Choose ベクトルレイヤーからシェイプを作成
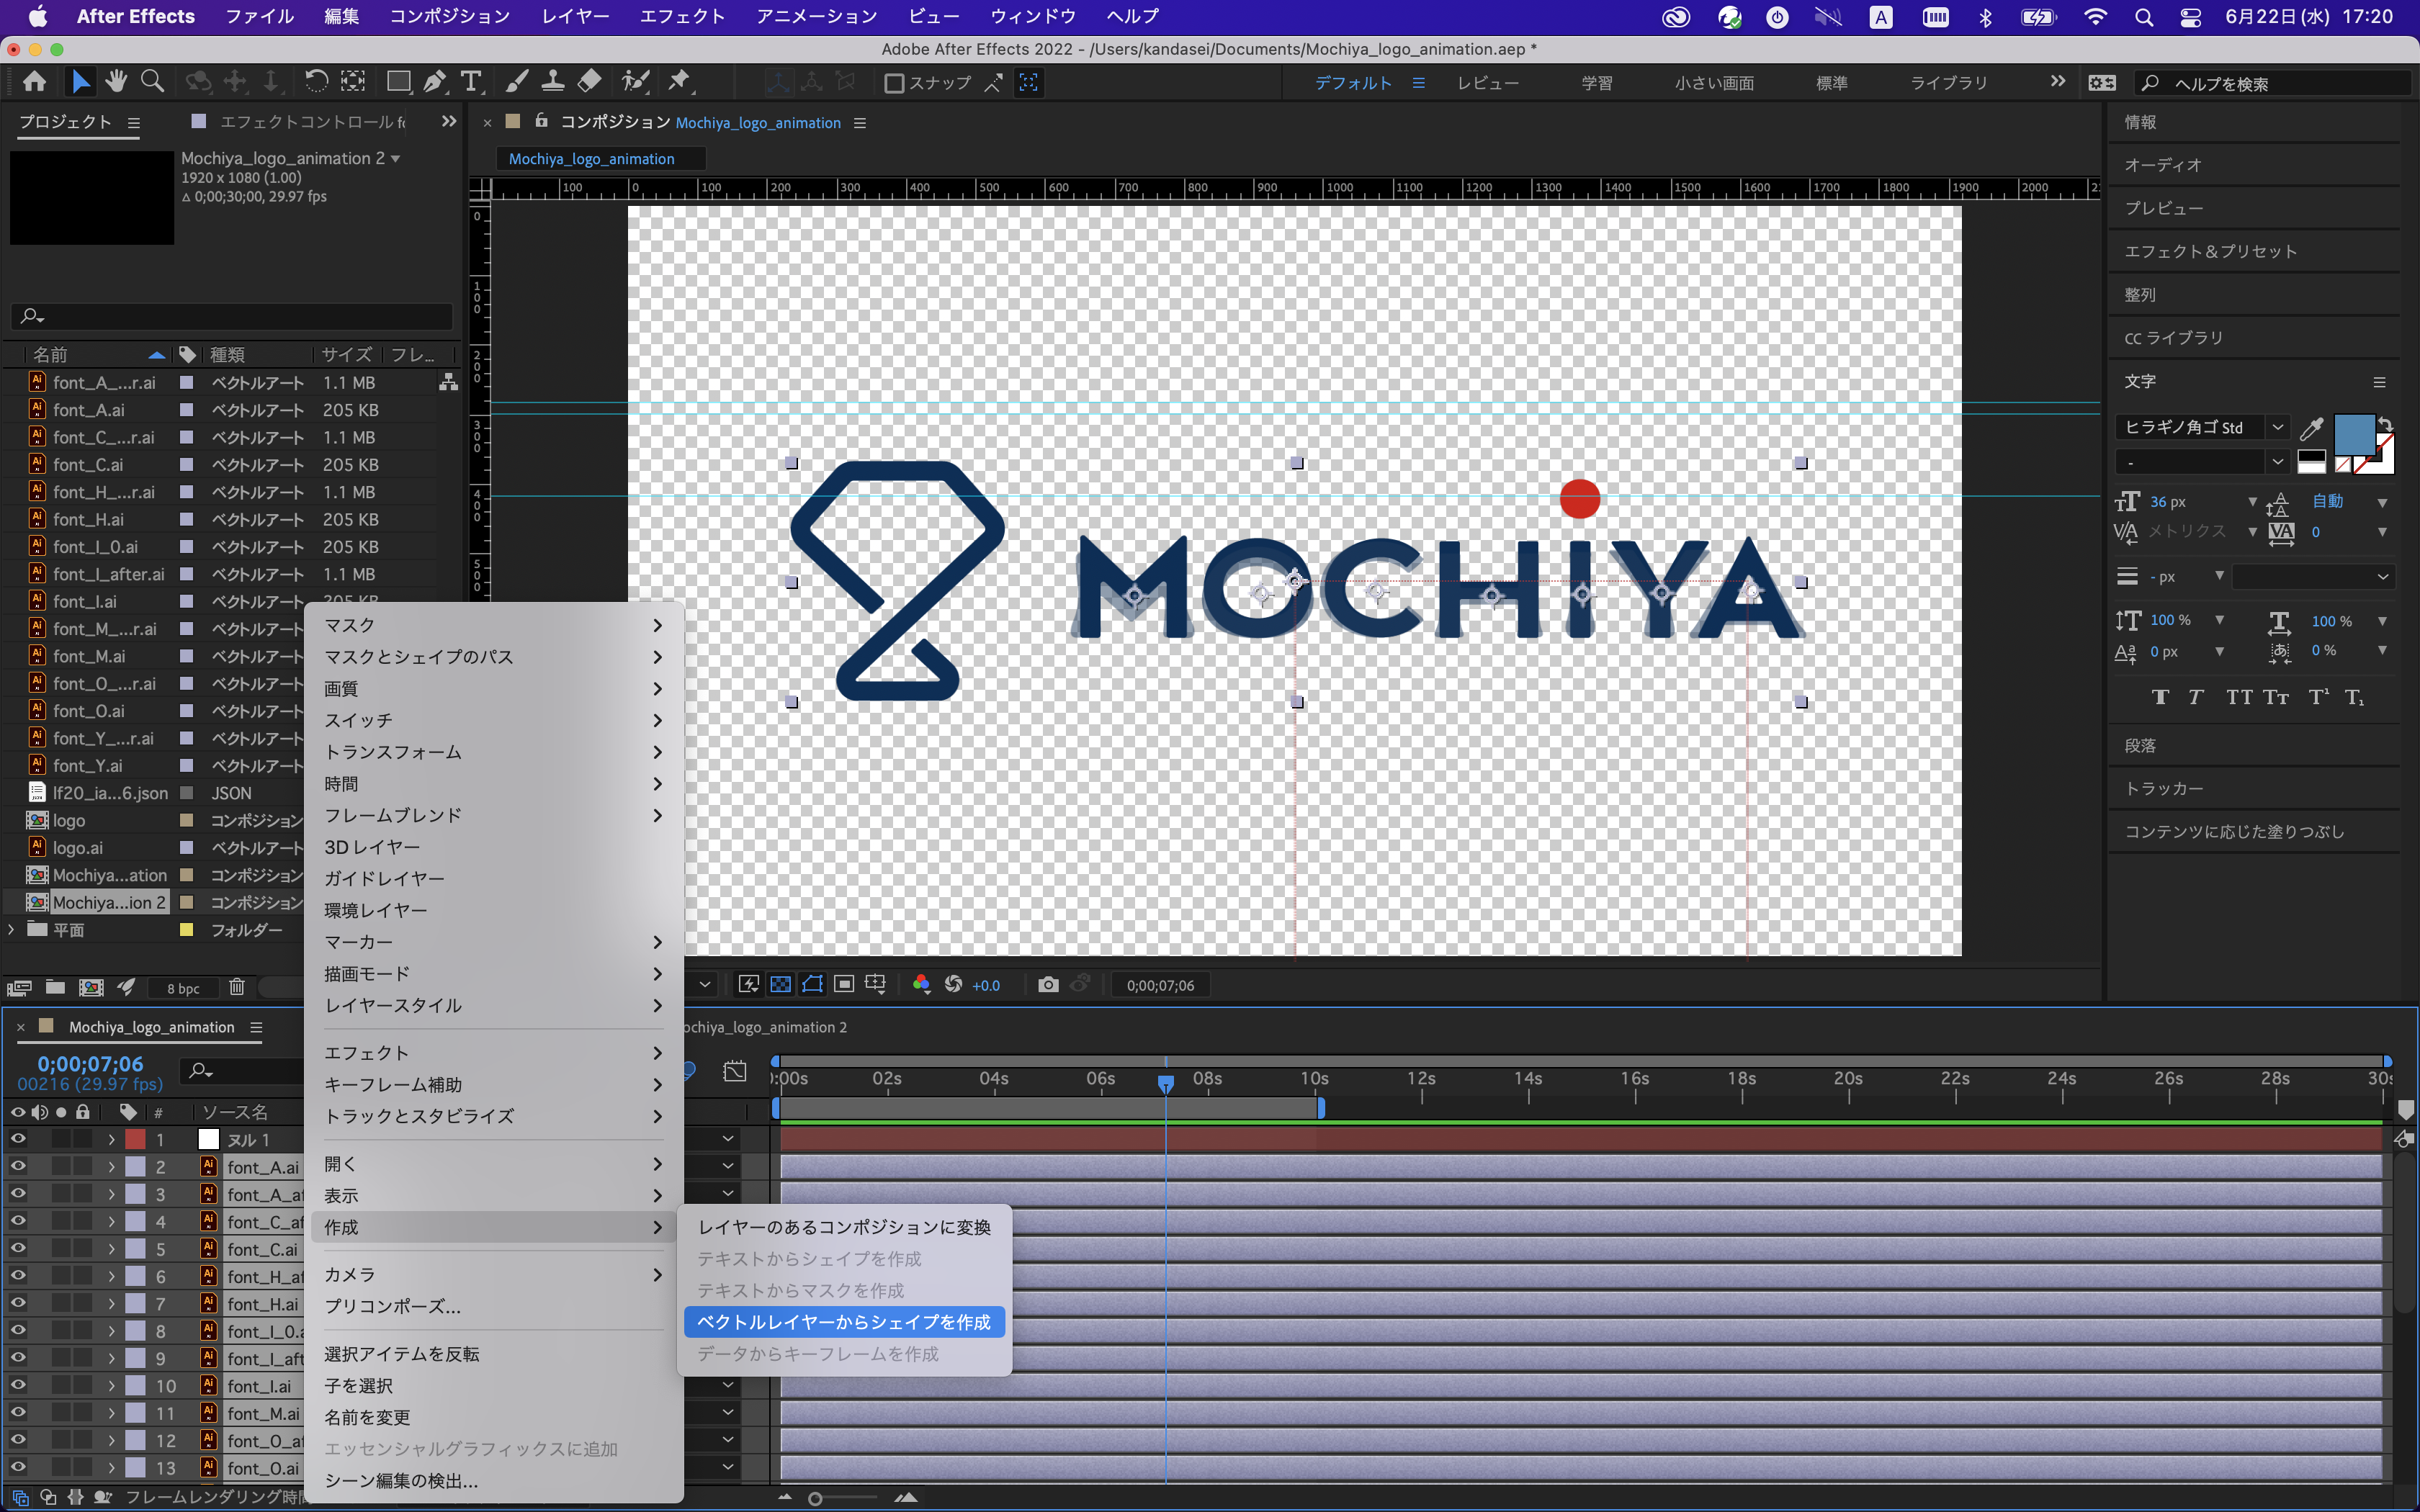This screenshot has width=2420, height=1512. pyautogui.click(x=844, y=1322)
